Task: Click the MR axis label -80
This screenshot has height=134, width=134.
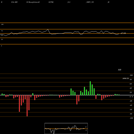Action: (131, 114)
